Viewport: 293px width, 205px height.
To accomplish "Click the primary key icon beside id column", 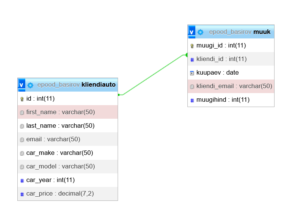I will point(22,99).
